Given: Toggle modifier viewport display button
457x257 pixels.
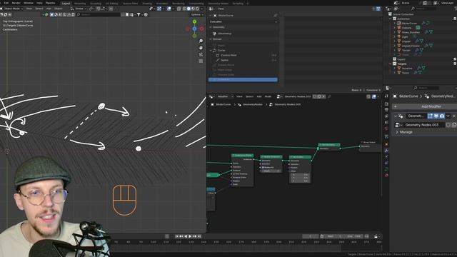Looking at the screenshot, I should pos(436,116).
